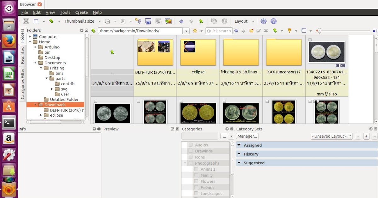Viewport: 378px width, 198px height.
Task: Open Amazon from the Ubuntu dock
Action: coord(9,139)
